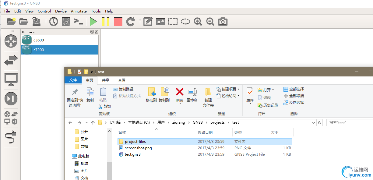
Task: Click the Save project icon in GNS3
Action: 37,22
